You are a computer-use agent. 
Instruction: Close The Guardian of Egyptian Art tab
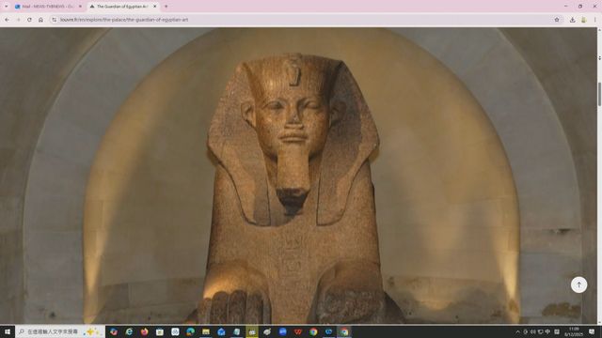coord(154,7)
